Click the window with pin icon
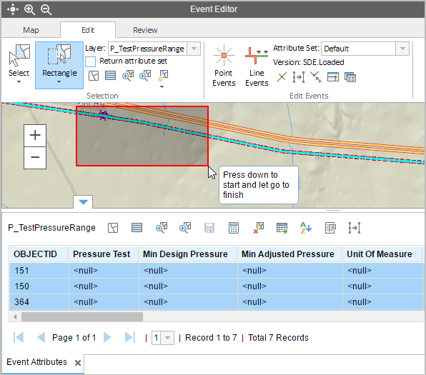The image size is (426, 375). click(333, 77)
